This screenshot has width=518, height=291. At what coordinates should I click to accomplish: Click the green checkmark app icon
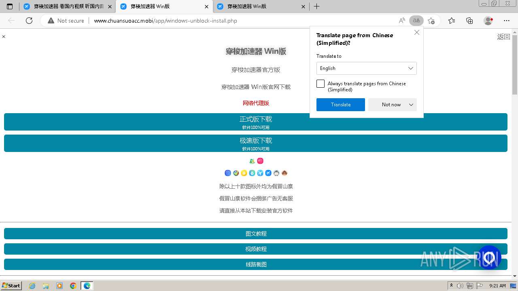[x=236, y=173]
